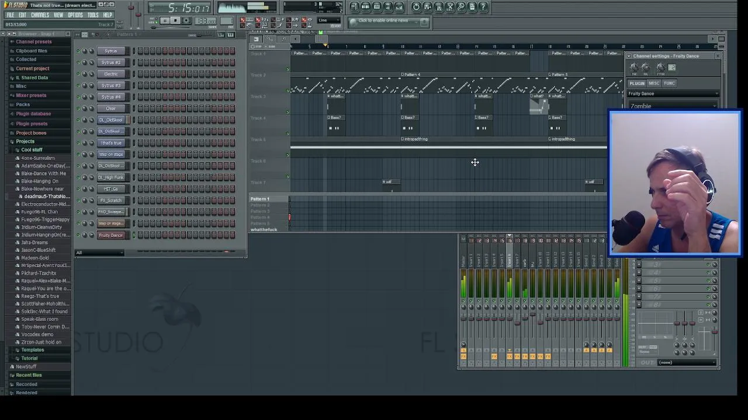Stop playback with the transport button
Image resolution: width=748 pixels, height=420 pixels.
pyautogui.click(x=175, y=20)
